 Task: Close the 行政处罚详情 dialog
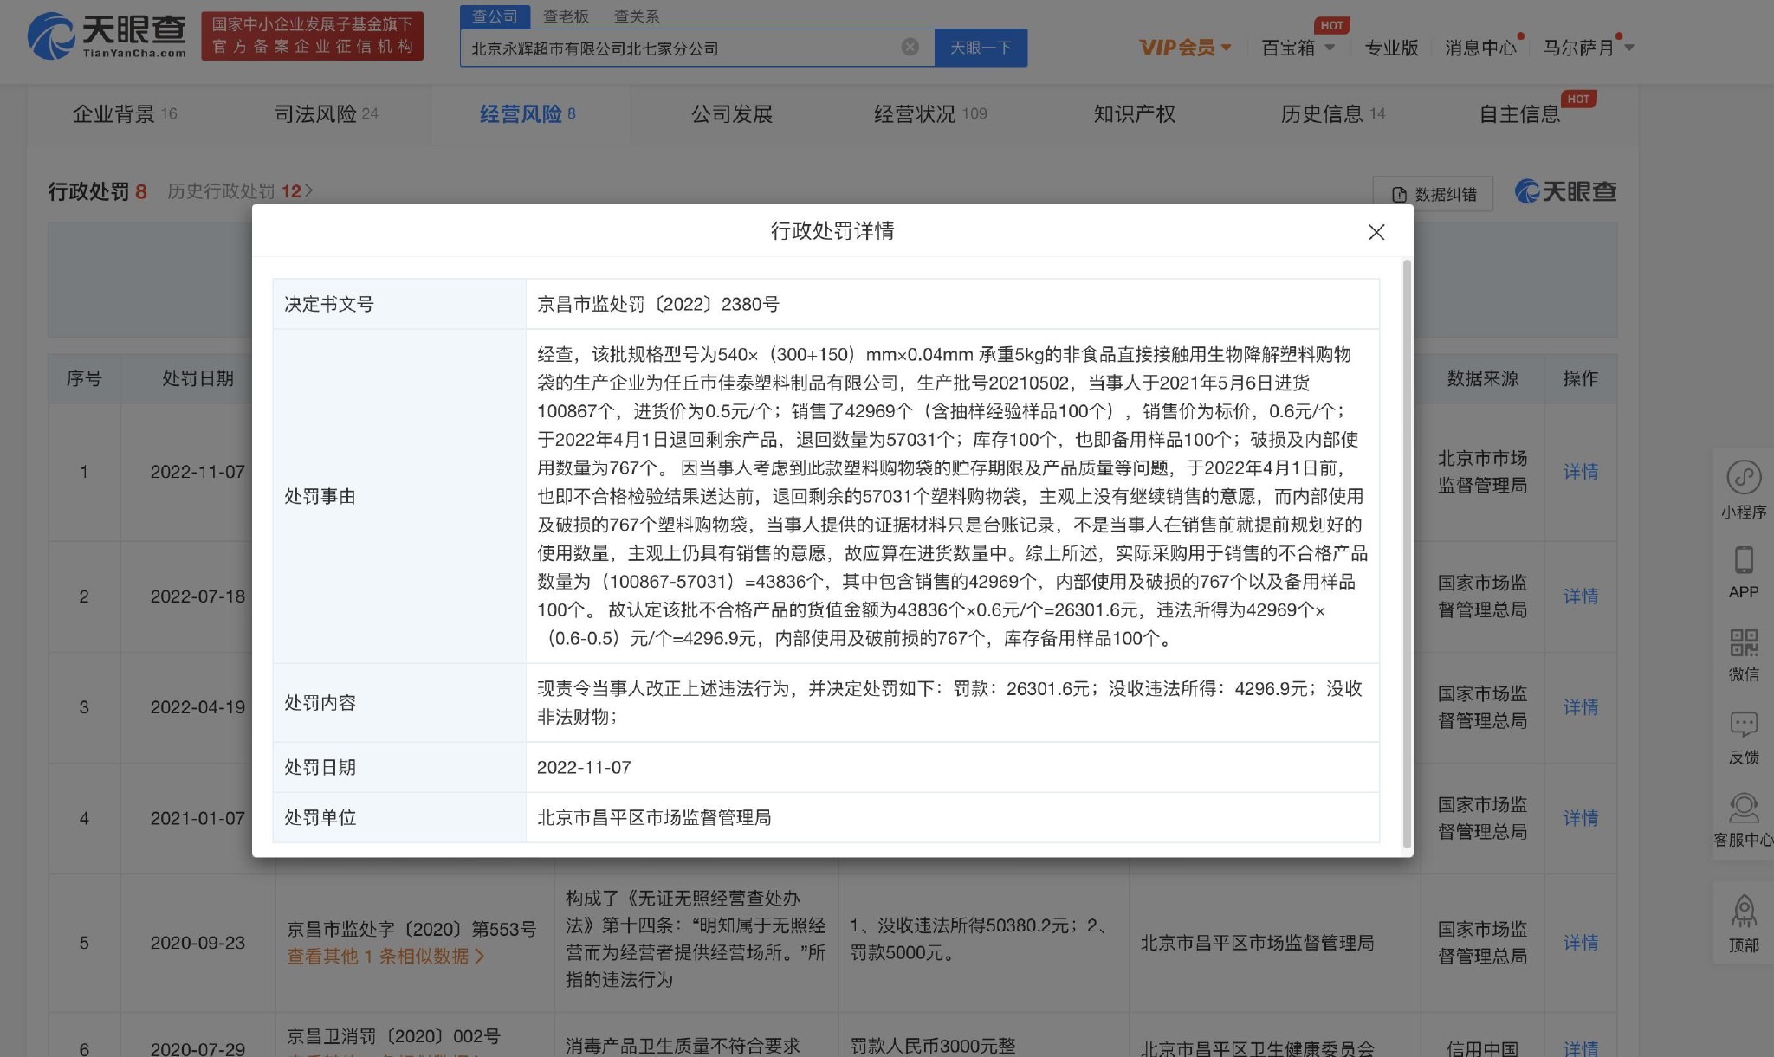coord(1376,232)
